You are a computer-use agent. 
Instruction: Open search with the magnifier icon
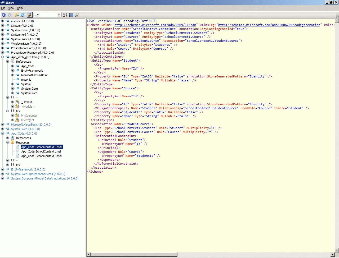pyautogui.click(x=77, y=15)
